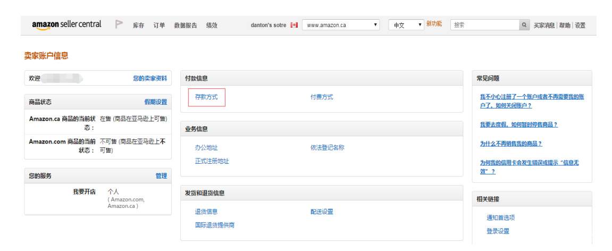Open the 退货信息 link
The height and width of the screenshot is (251, 612).
[206, 212]
